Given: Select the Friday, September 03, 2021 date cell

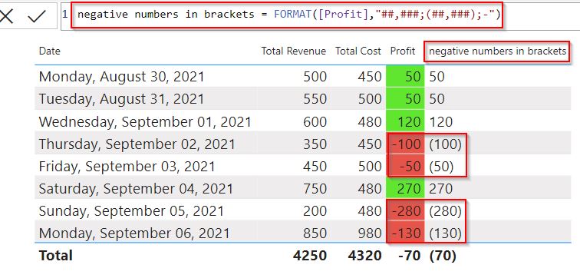Looking at the screenshot, I should pos(127,167).
